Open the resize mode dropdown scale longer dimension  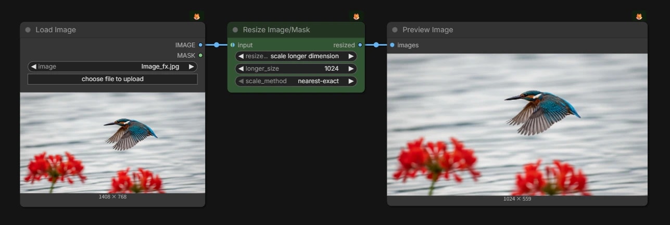296,56
